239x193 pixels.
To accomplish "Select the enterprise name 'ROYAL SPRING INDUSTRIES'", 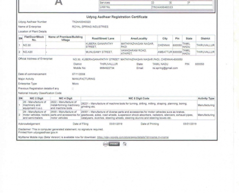I will (x=90, y=27).
